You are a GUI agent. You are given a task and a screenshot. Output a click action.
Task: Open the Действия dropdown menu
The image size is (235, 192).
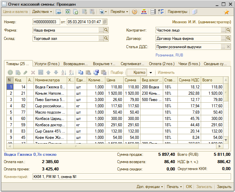tap(42, 12)
